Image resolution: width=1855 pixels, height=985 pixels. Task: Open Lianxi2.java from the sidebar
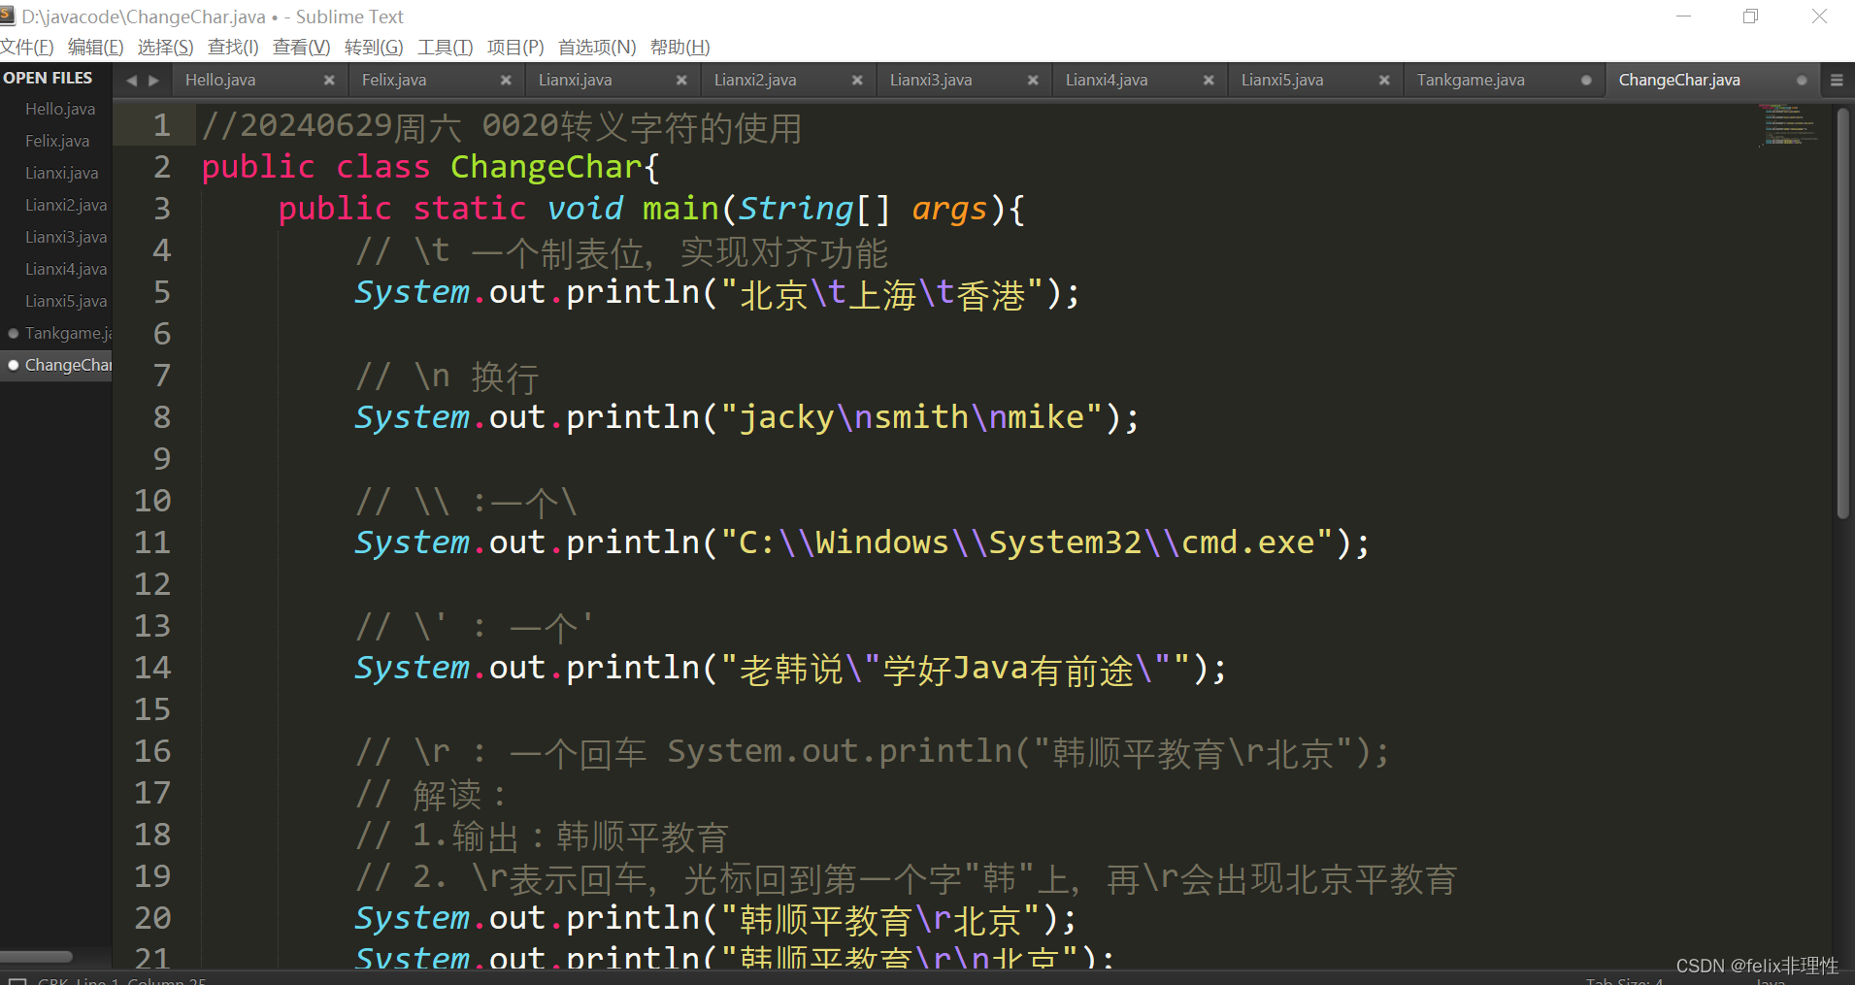tap(66, 205)
